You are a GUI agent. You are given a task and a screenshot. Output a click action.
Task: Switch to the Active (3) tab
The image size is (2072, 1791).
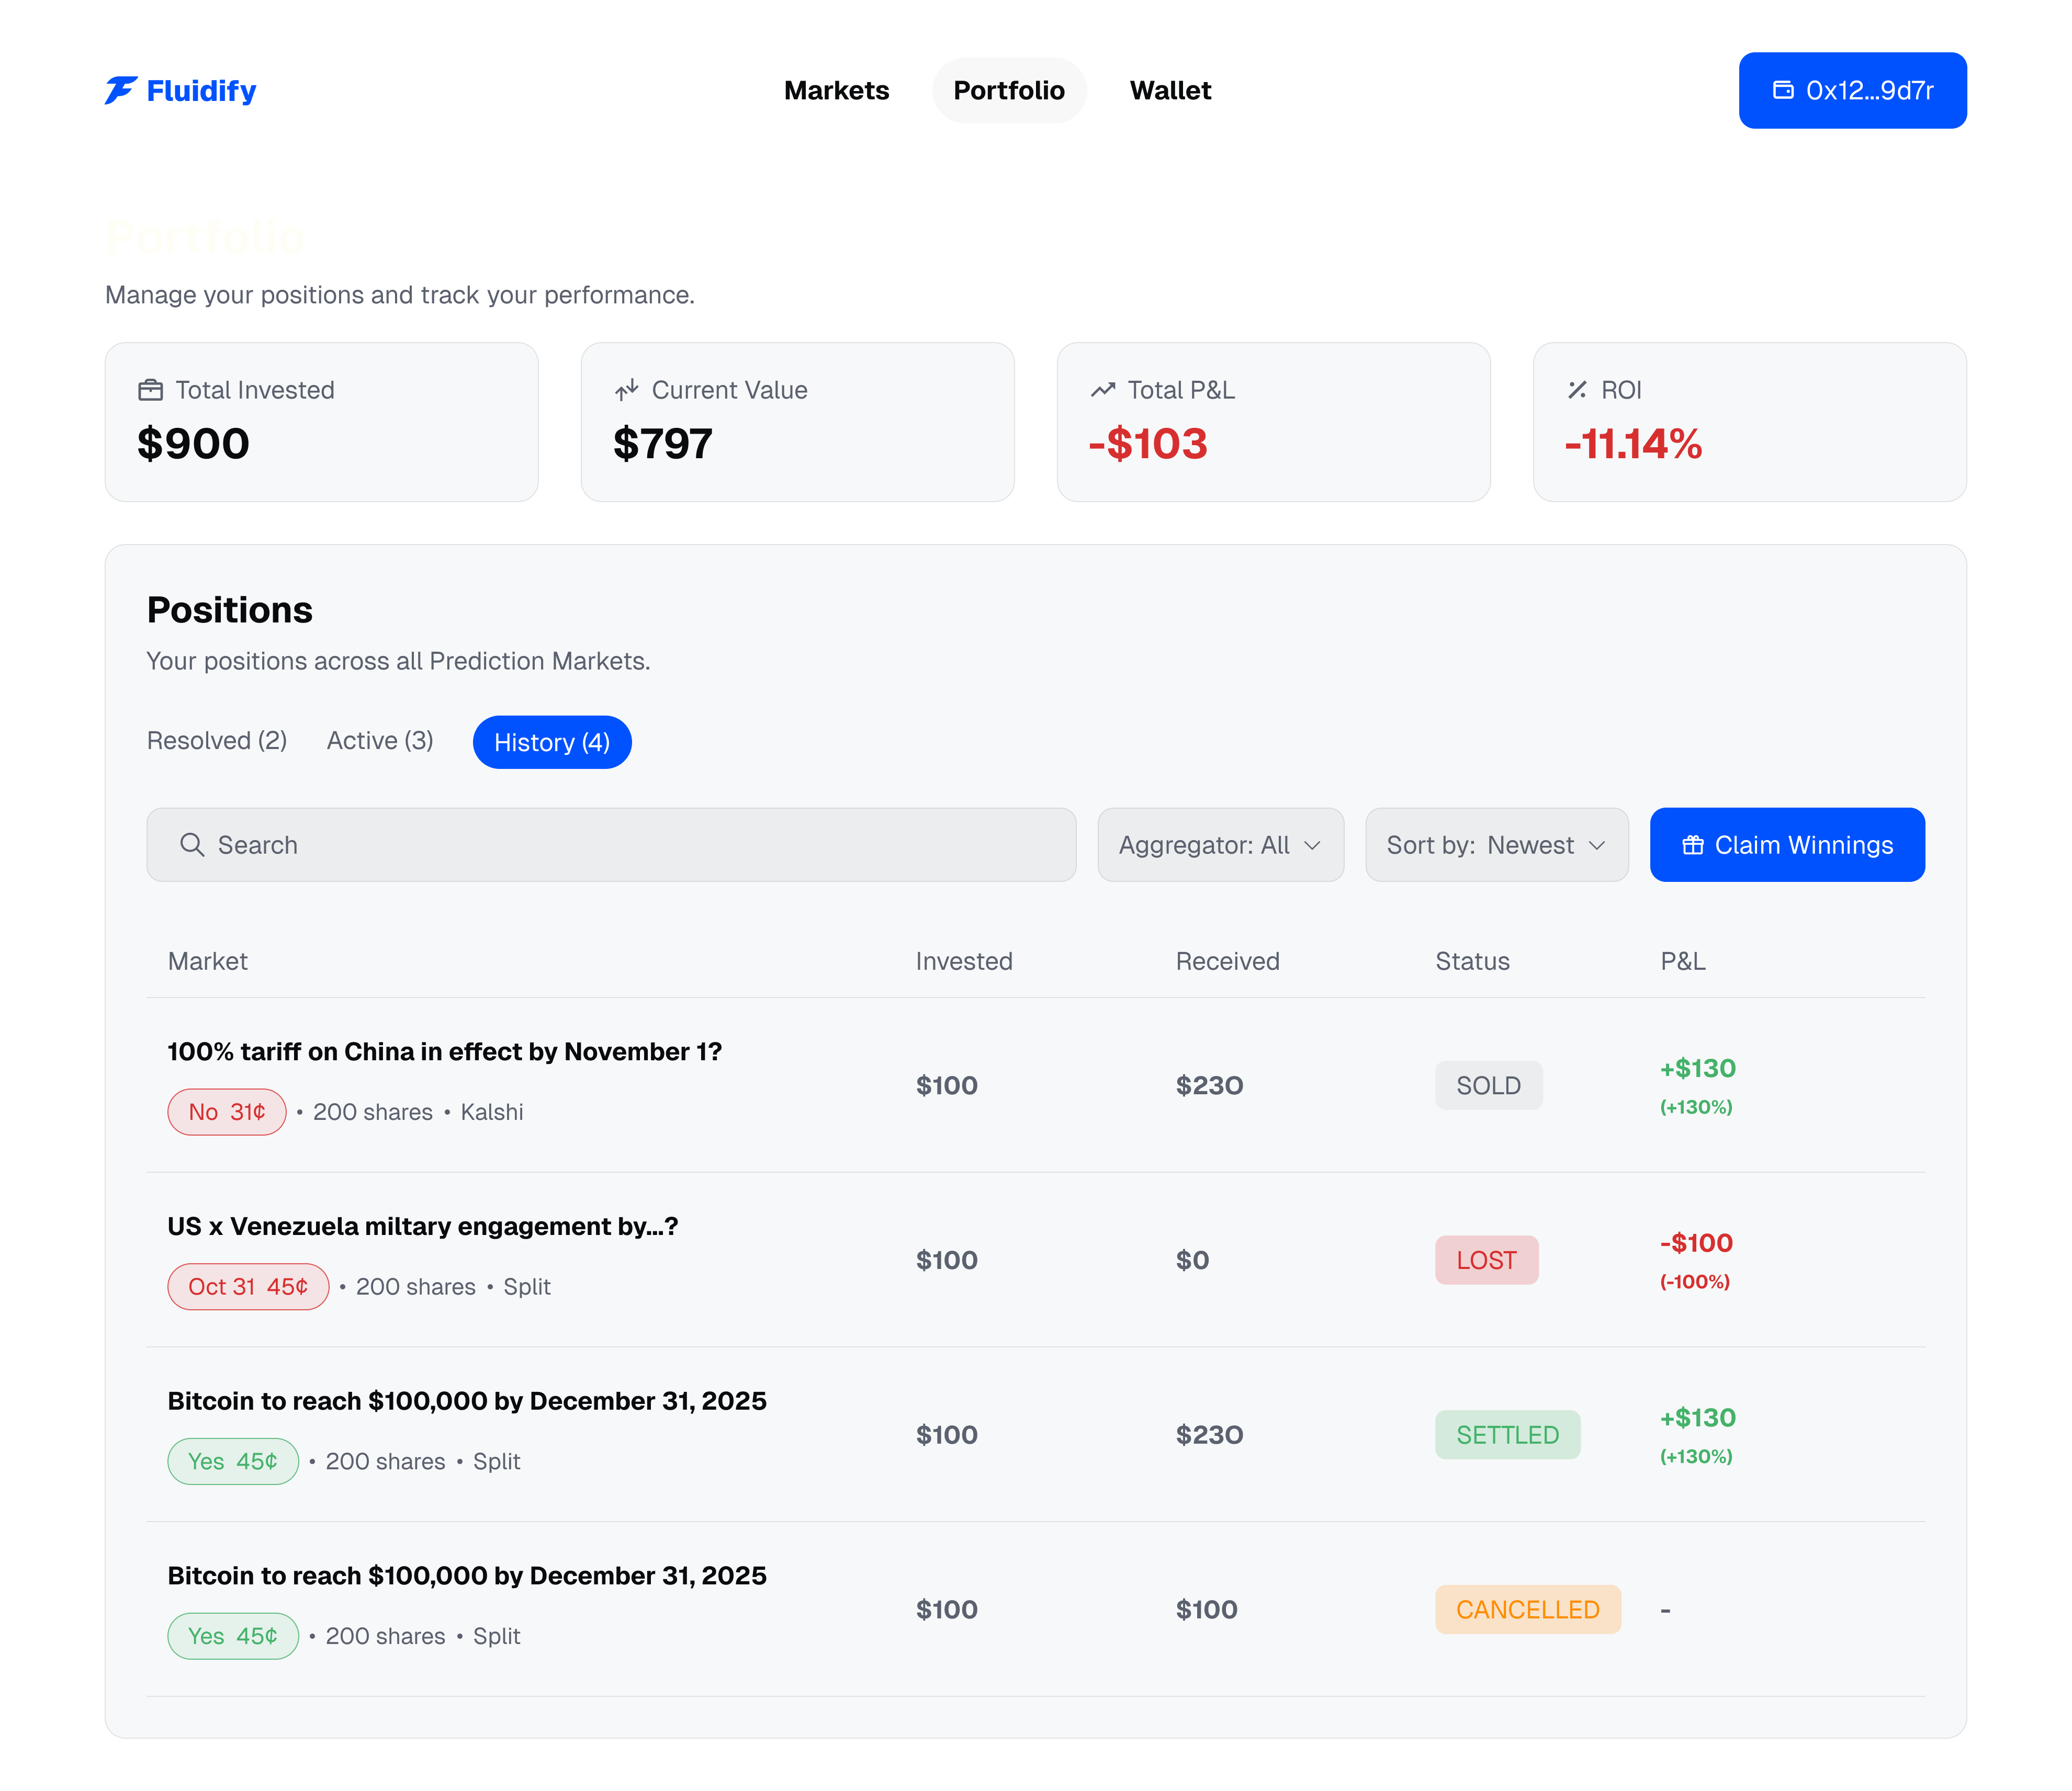point(380,741)
